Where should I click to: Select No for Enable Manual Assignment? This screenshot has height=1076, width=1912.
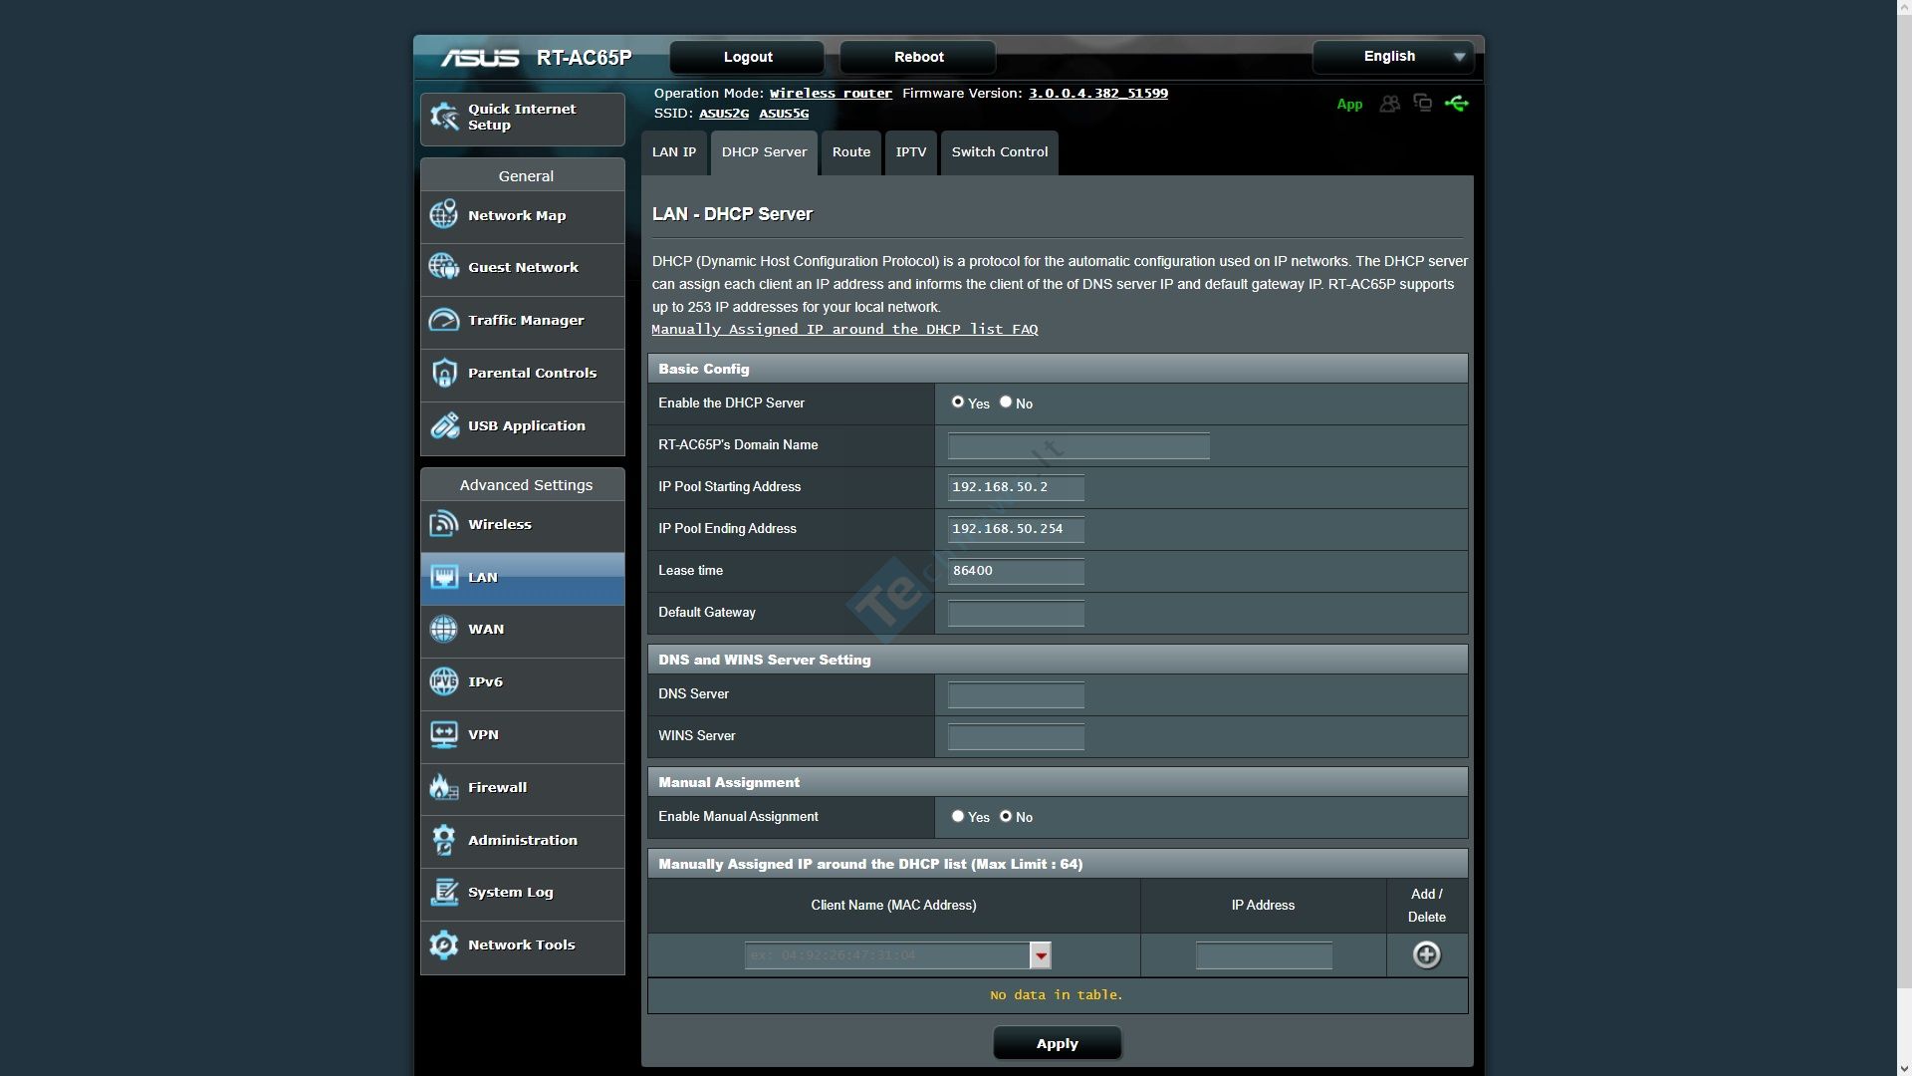[x=1006, y=816]
